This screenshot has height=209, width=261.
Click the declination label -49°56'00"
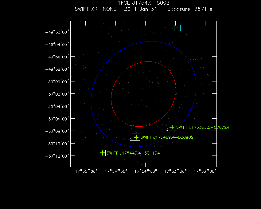point(57,57)
